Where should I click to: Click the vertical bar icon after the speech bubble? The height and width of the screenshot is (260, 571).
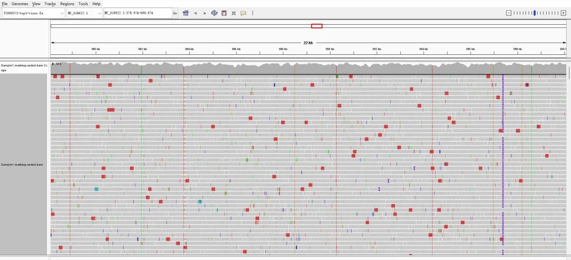[253, 13]
